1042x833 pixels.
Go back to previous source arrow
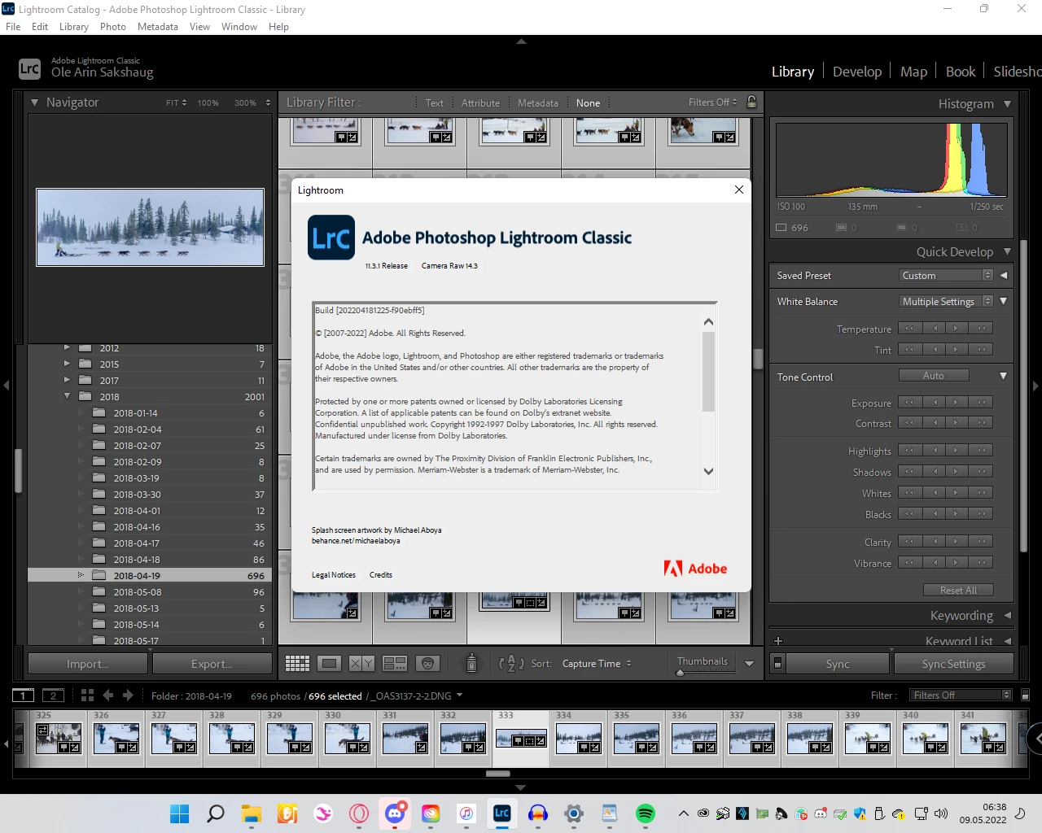(x=107, y=696)
